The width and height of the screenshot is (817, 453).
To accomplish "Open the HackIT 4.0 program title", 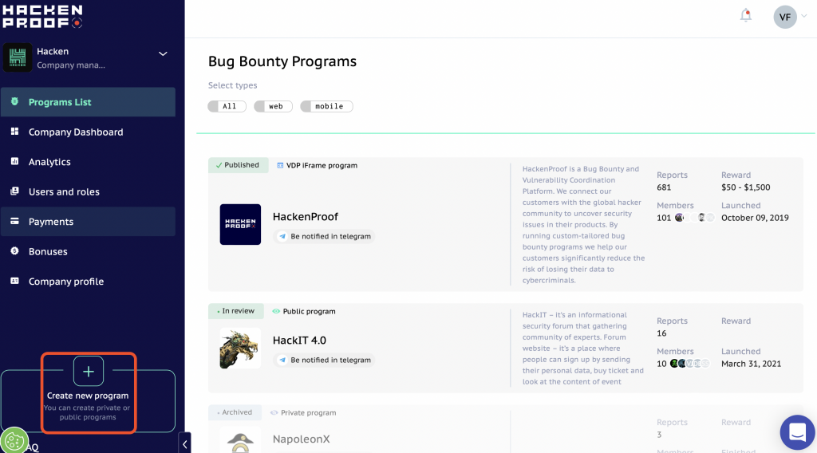I will click(x=299, y=341).
